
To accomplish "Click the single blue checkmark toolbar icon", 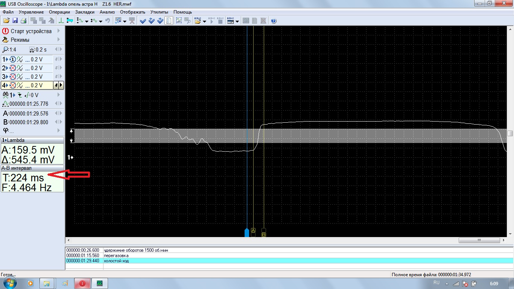I will (x=143, y=21).
